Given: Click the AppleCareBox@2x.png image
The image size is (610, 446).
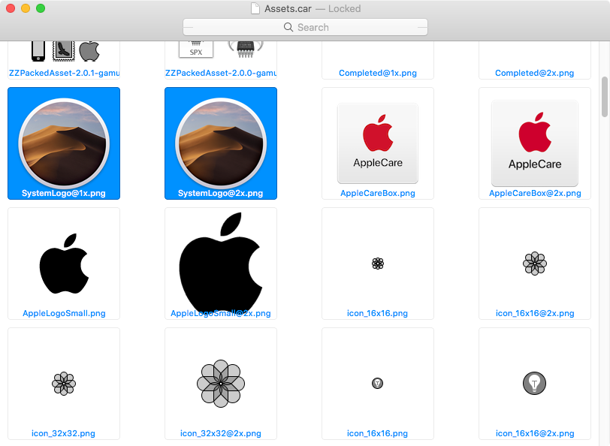Looking at the screenshot, I should (535, 143).
